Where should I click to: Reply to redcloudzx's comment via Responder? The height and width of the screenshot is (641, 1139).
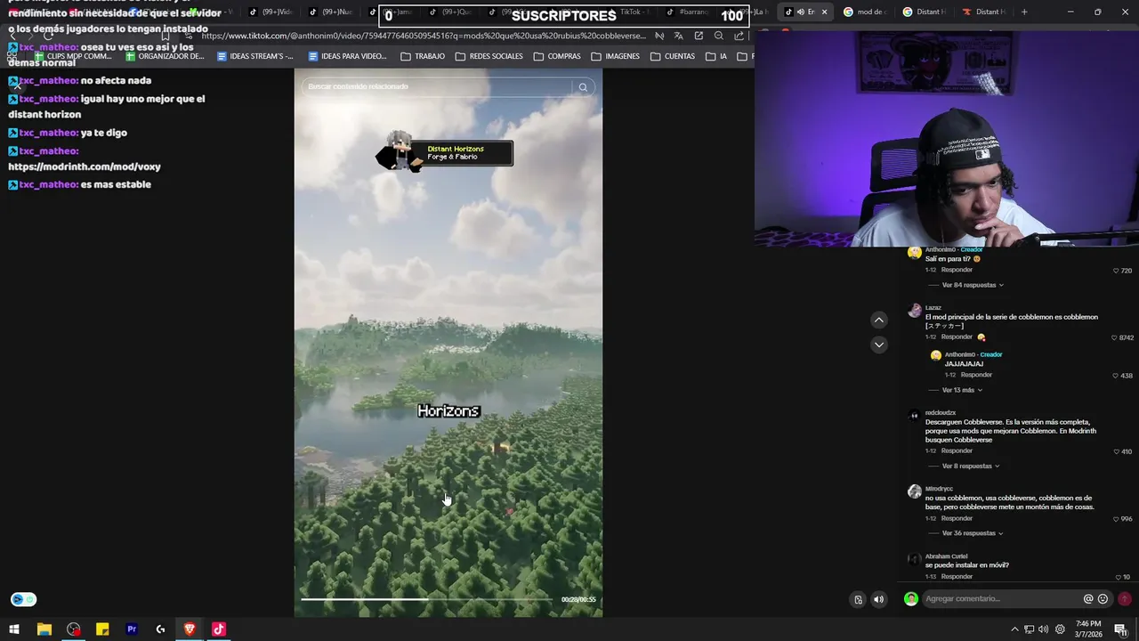coord(957,451)
